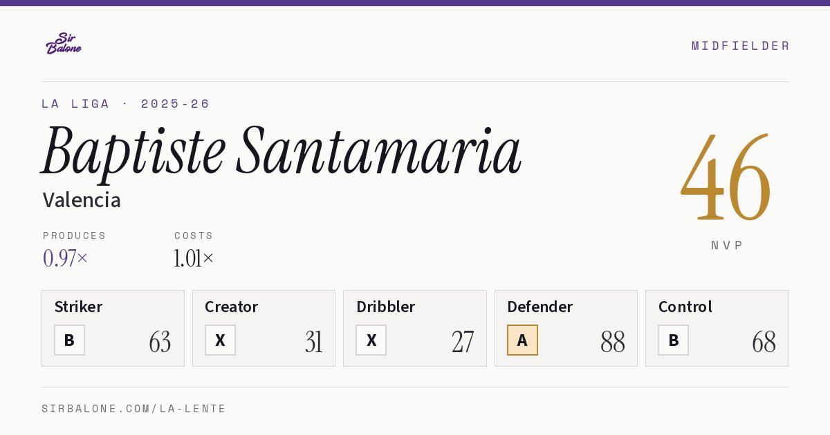Click the X grade badge in Creator card
The image size is (830, 435).
pyautogui.click(x=220, y=340)
